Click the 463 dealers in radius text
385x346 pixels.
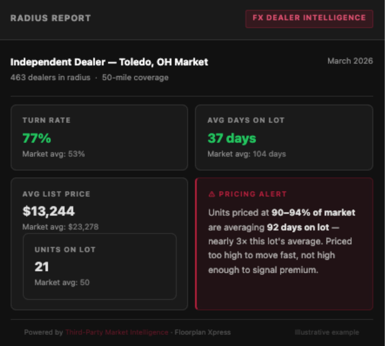click(x=50, y=77)
